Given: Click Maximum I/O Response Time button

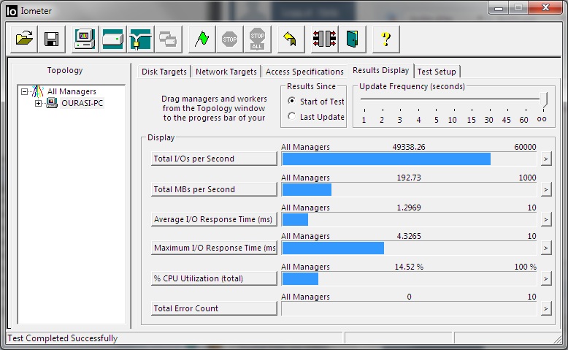Looking at the screenshot, I should (x=214, y=248).
